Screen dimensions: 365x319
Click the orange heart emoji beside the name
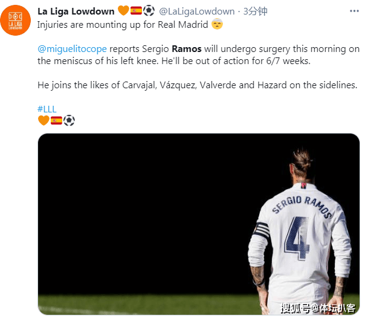(123, 11)
